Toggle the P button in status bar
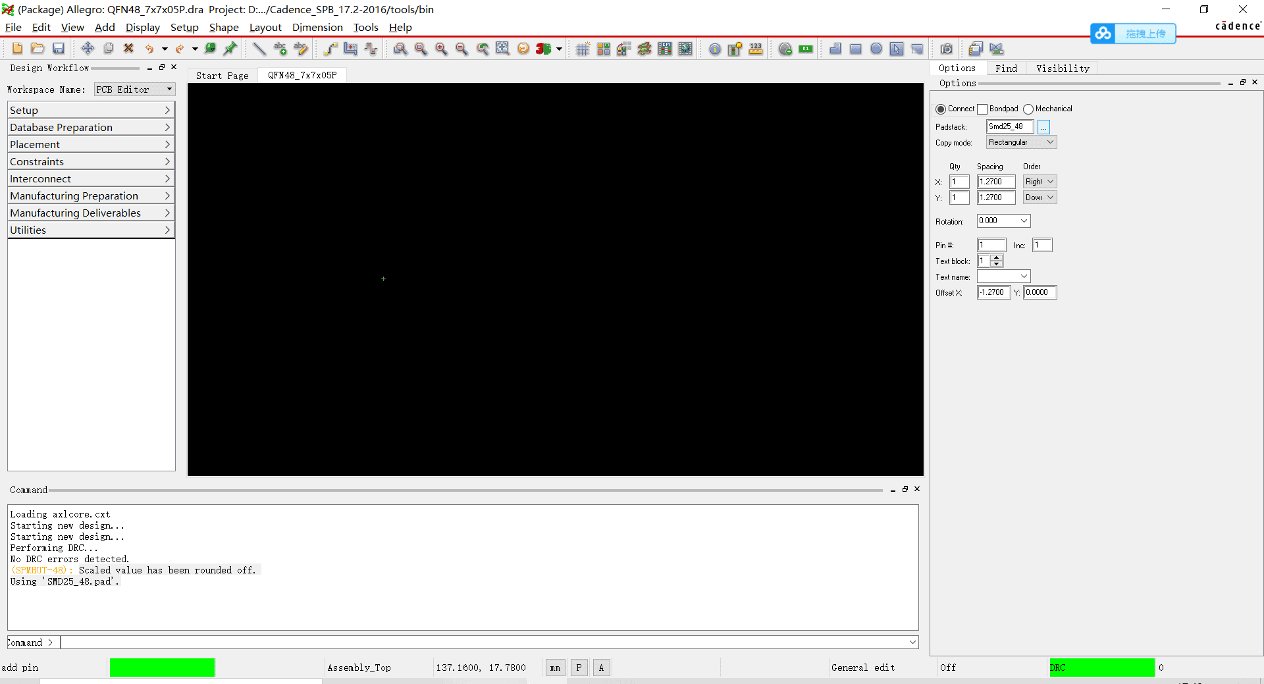Viewport: 1264px width, 684px height. (x=579, y=668)
